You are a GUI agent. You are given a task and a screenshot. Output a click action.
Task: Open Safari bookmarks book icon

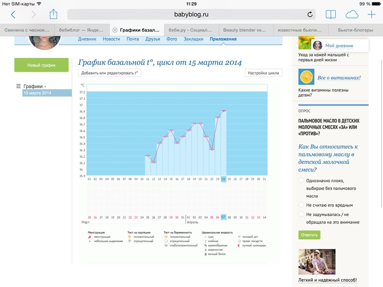tap(331, 15)
